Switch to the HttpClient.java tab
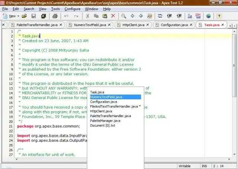The height and width of the screenshot is (169, 238). point(133,25)
